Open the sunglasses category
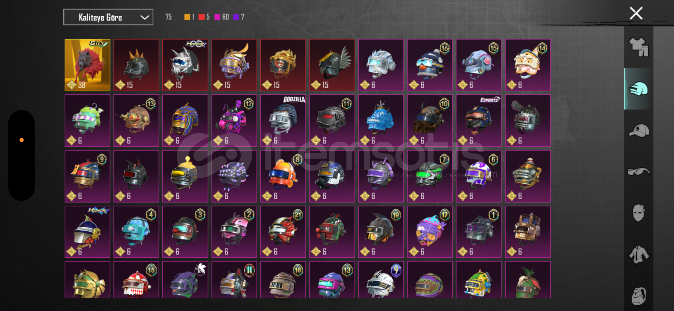This screenshot has height=311, width=674. click(639, 172)
